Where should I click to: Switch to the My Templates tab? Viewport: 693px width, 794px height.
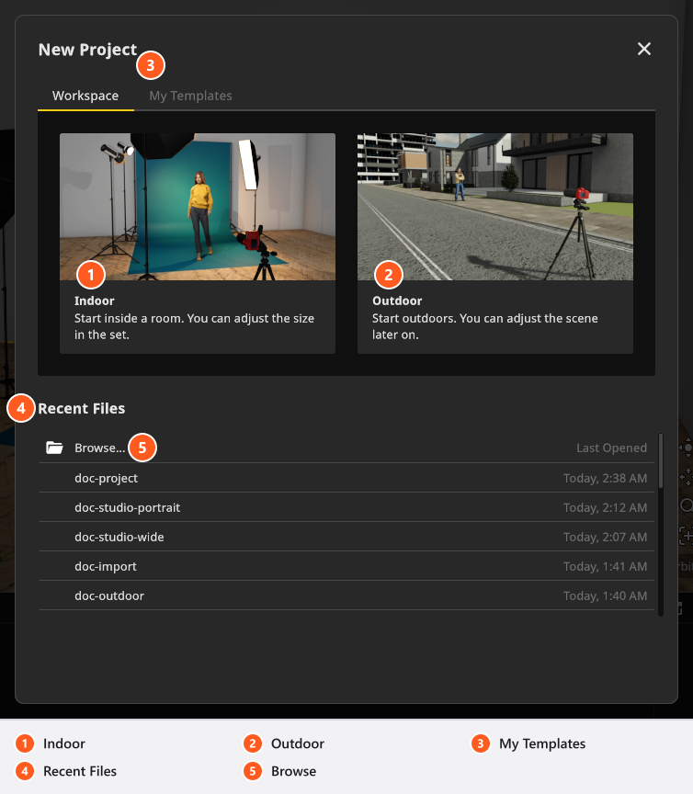(x=190, y=96)
